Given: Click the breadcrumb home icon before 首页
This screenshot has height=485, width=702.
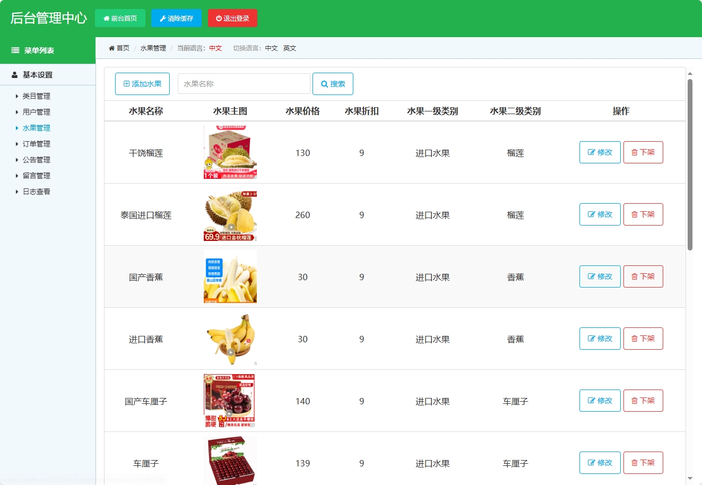Looking at the screenshot, I should (x=110, y=48).
